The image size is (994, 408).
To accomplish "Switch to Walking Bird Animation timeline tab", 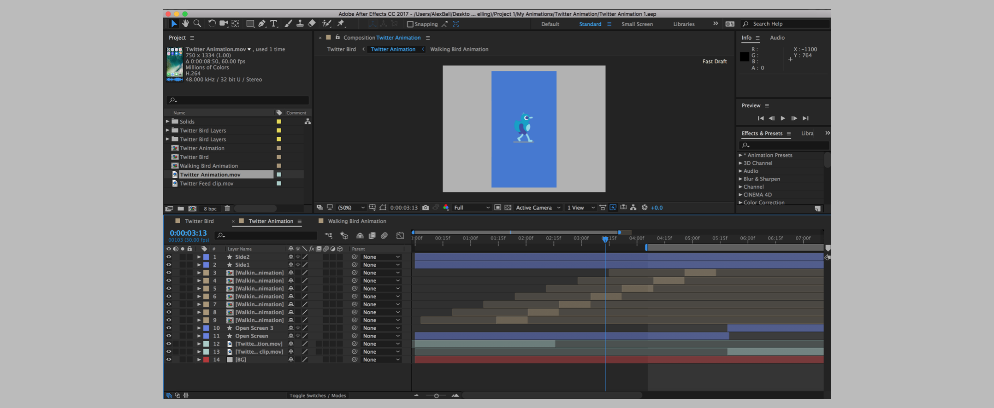I will (357, 221).
